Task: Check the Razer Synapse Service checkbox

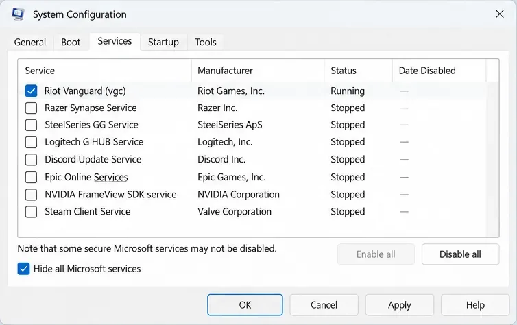Action: click(x=31, y=108)
